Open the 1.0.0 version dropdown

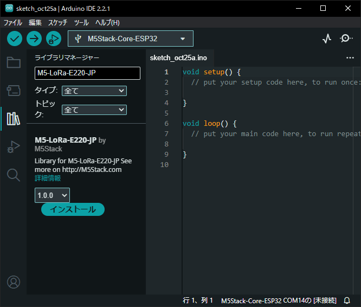[52, 195]
